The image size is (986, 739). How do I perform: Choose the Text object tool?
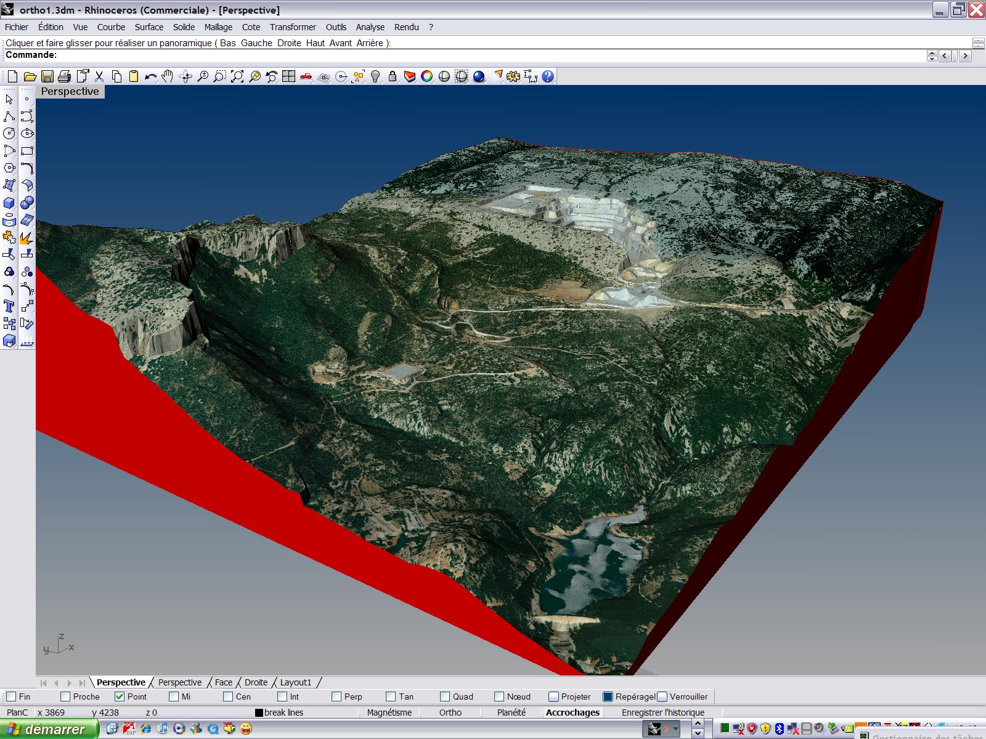[9, 306]
